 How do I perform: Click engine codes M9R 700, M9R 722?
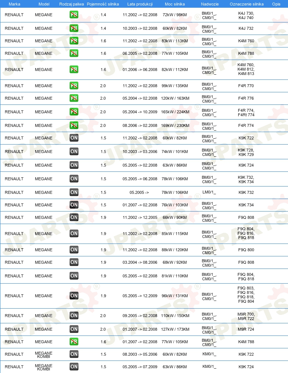(246, 316)
